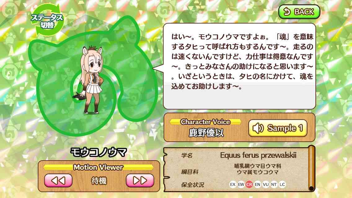Screen dimensions: 352x198
Task: Select the EX conservation status badge
Action: coord(233,185)
